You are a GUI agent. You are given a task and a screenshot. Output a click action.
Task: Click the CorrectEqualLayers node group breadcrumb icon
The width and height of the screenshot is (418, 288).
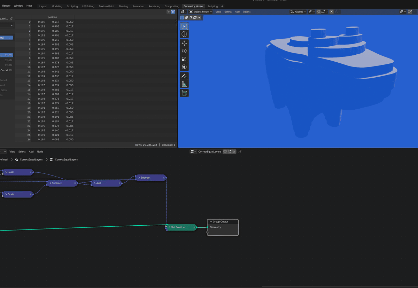[x=52, y=159]
